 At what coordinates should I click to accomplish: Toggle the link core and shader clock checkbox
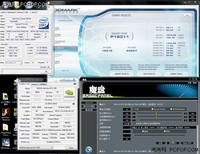point(135,124)
